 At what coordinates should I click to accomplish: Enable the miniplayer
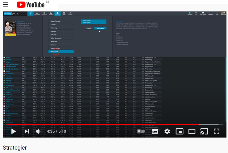[180, 131]
